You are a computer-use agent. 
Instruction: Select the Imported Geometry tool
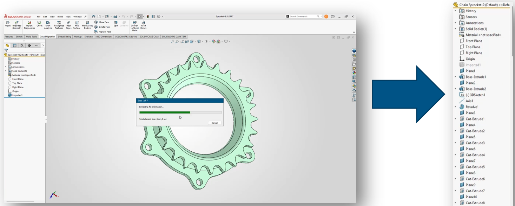[17, 25]
